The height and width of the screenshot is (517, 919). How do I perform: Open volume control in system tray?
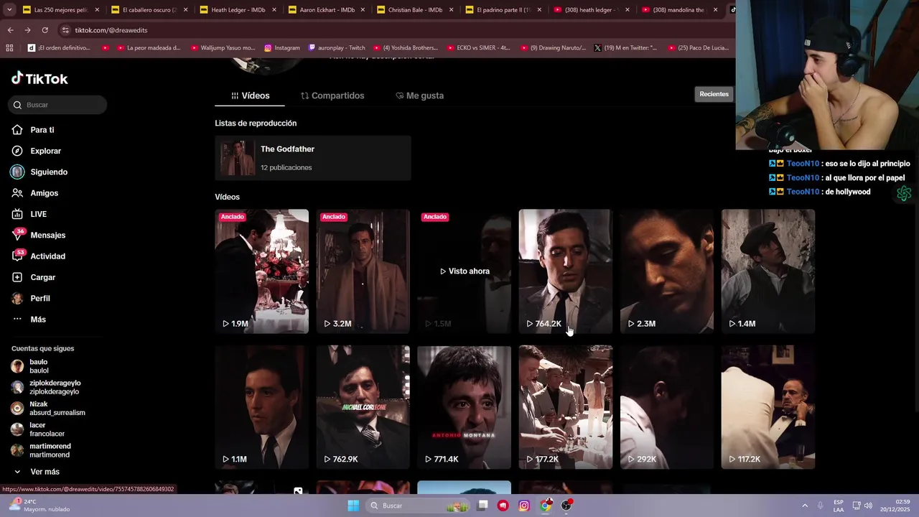point(868,506)
